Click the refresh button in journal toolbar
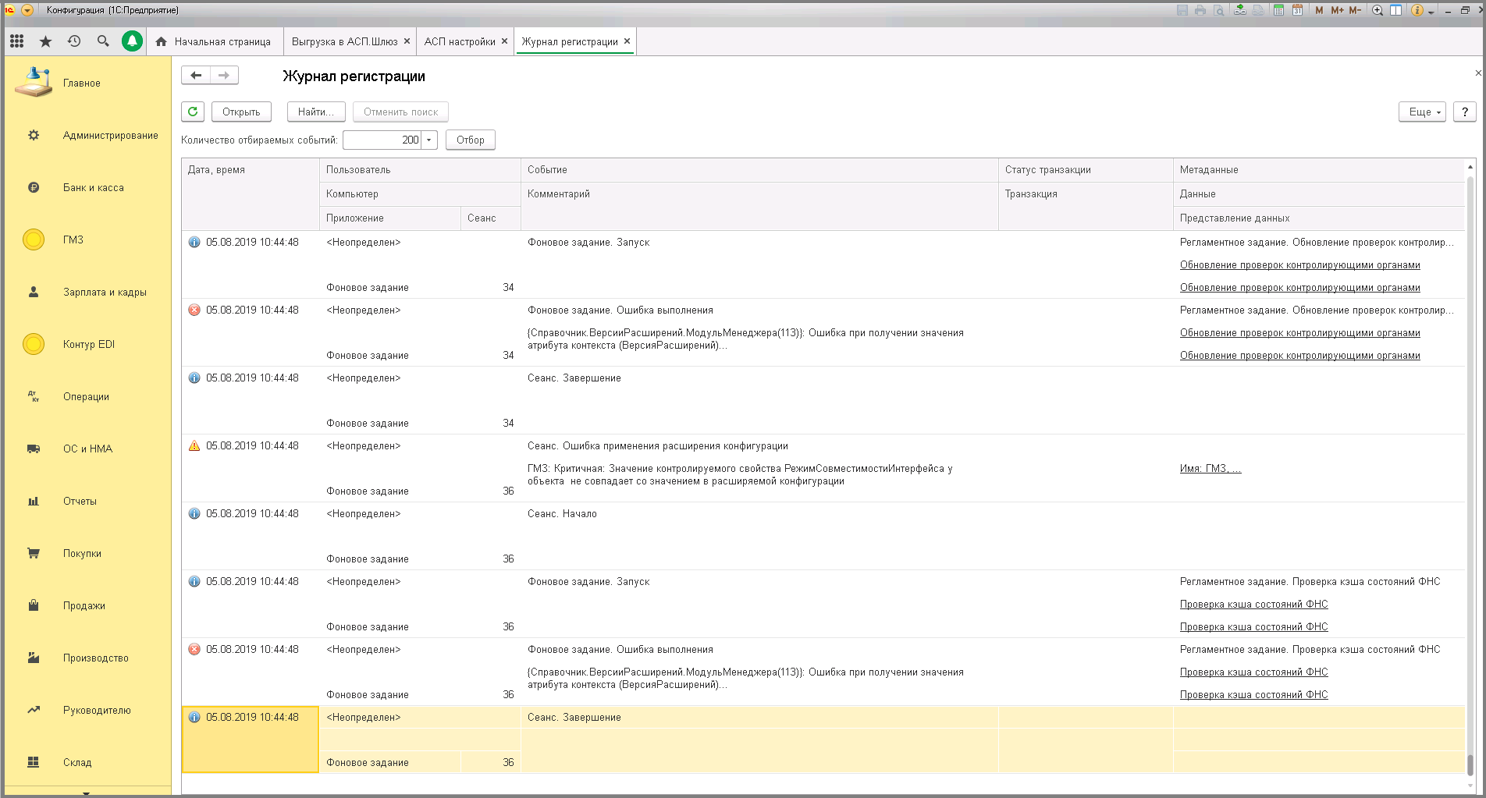This screenshot has height=798, width=1486. [193, 112]
